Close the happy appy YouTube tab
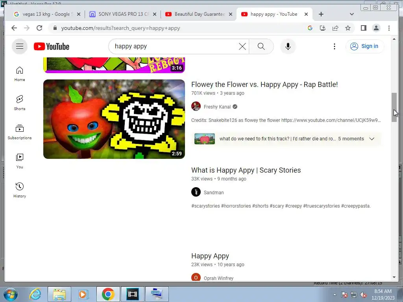Viewport: 403px width, 302px height. 306,14
